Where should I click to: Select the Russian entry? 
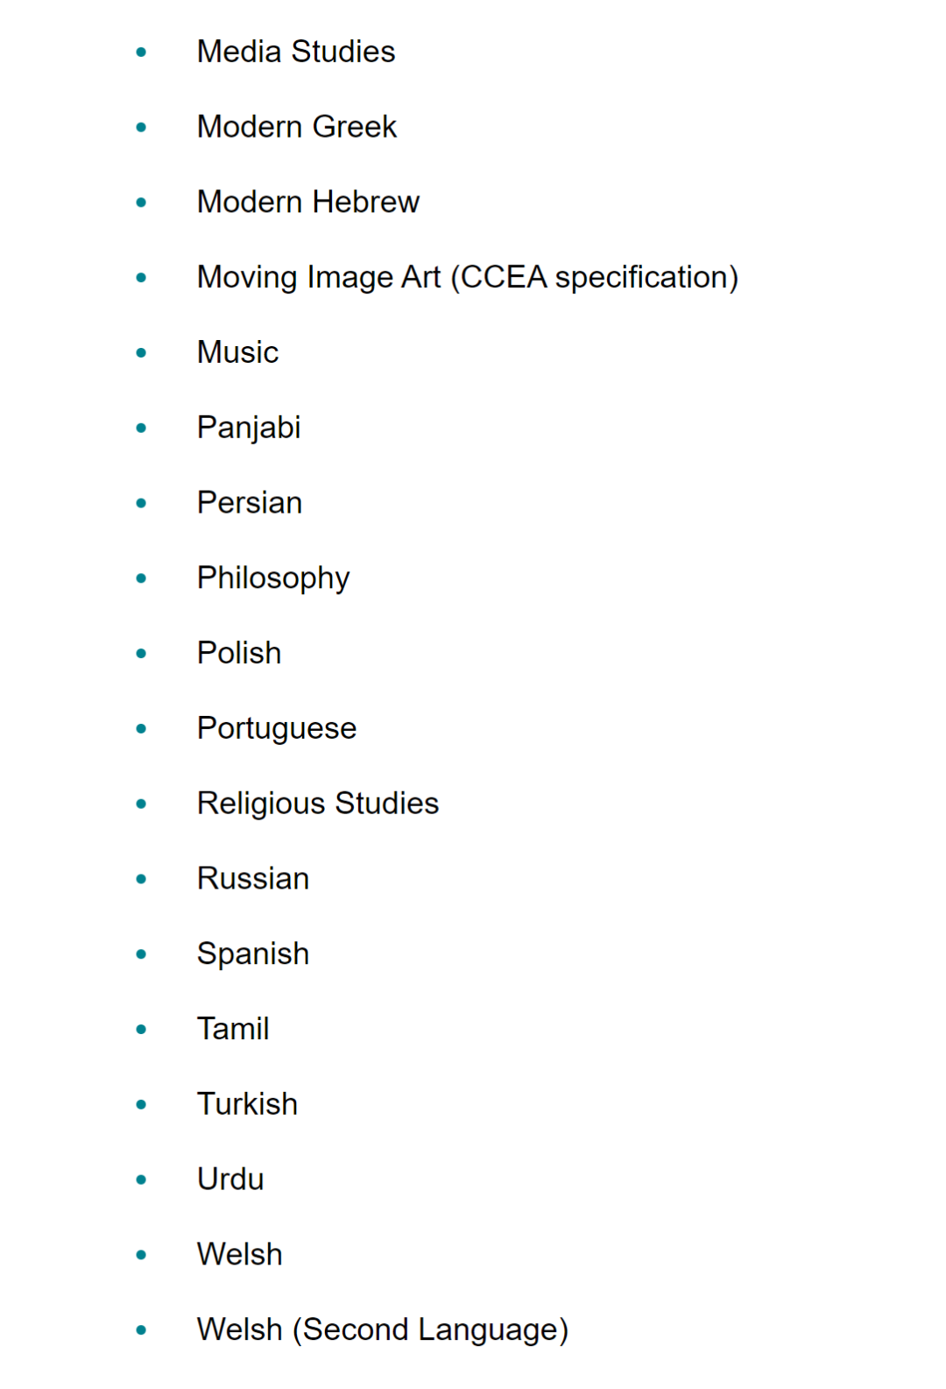coord(253,879)
